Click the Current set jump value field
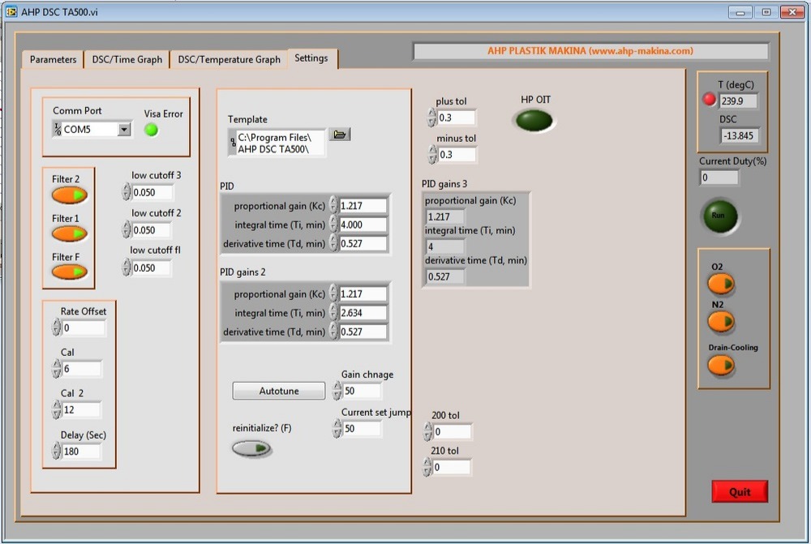 [x=363, y=429]
